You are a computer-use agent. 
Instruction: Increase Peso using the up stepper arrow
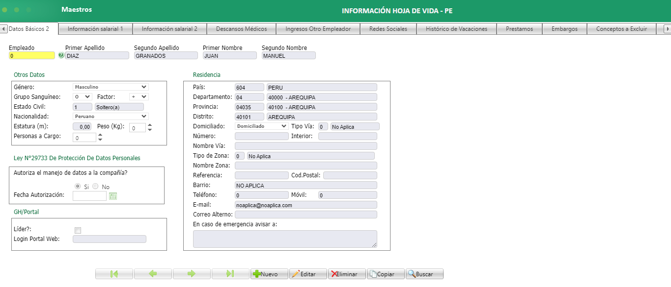tap(149, 124)
